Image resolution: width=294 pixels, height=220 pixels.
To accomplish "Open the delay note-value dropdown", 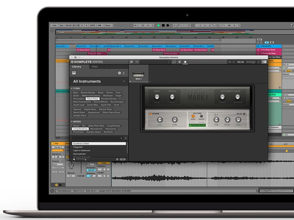I will 216,114.
